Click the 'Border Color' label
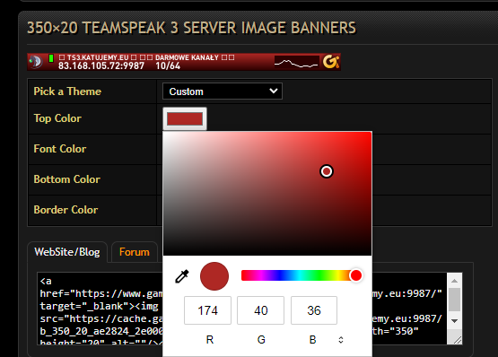498x357 pixels. [66, 210]
